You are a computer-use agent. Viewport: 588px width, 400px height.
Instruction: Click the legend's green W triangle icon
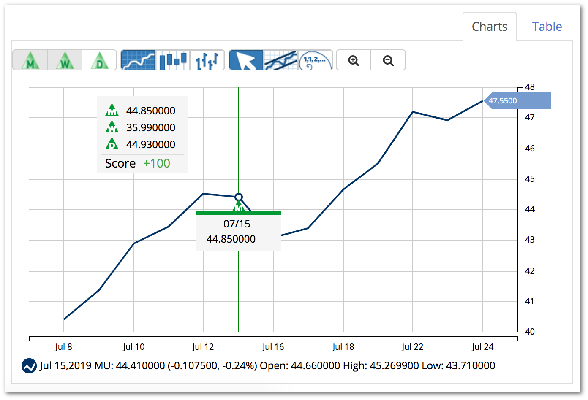click(112, 127)
